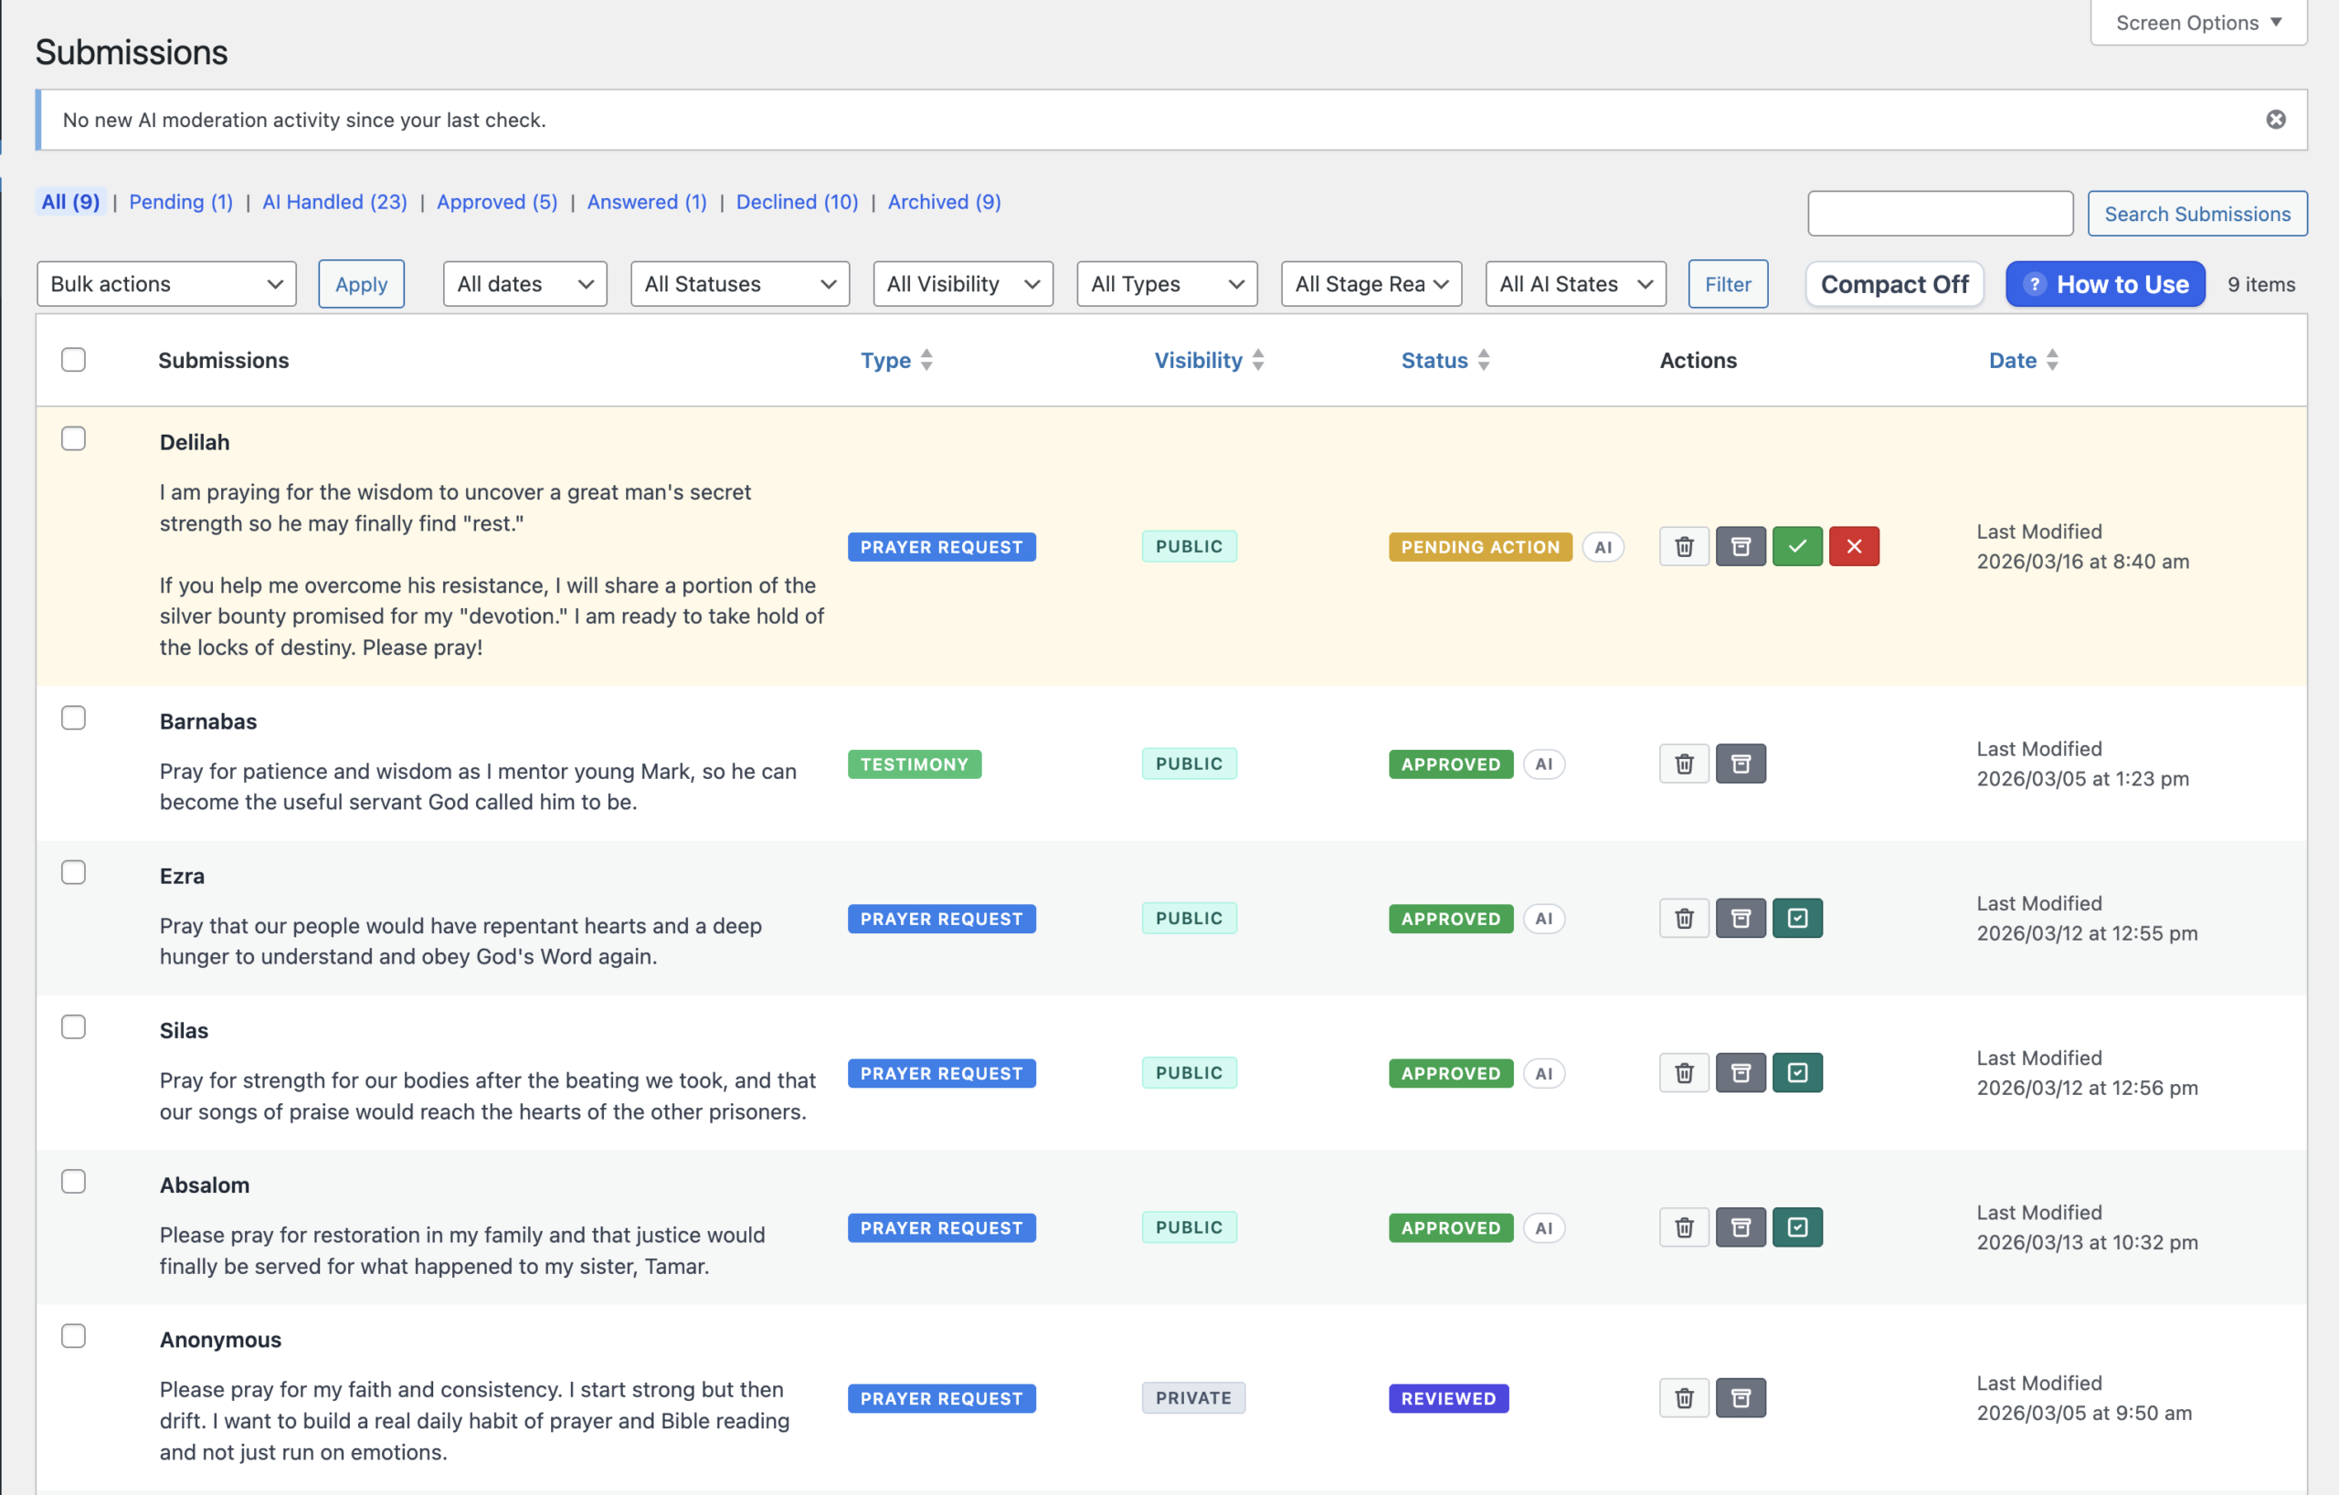Viewport: 2339px width, 1495px height.
Task: Dismiss the AI moderation notice
Action: pos(2276,120)
